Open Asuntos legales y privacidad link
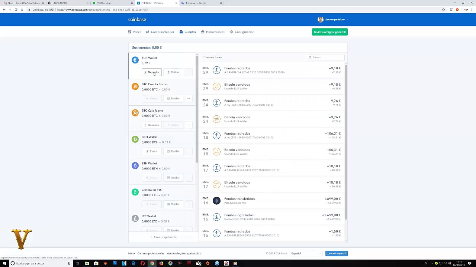This screenshot has height=267, width=476. click(184, 253)
